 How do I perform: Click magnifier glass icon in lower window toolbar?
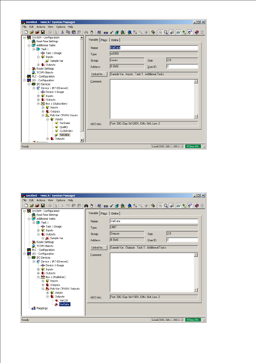pyautogui.click(x=166, y=206)
